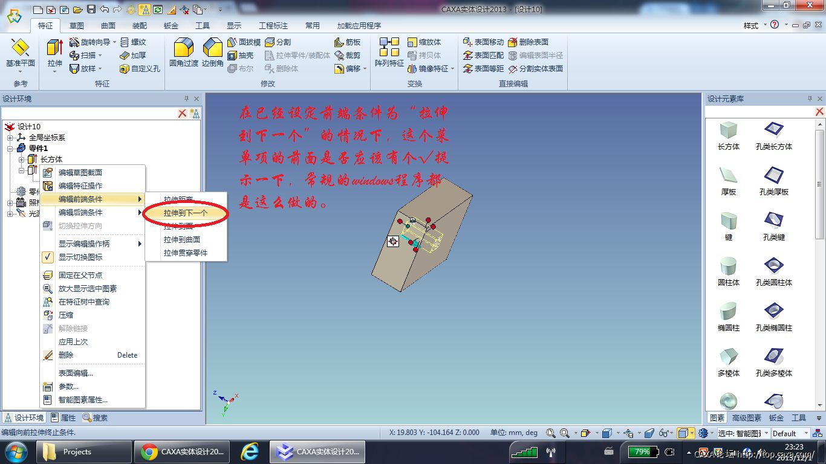Click the Windows Start button
This screenshot has width=826, height=464.
pyautogui.click(x=16, y=451)
